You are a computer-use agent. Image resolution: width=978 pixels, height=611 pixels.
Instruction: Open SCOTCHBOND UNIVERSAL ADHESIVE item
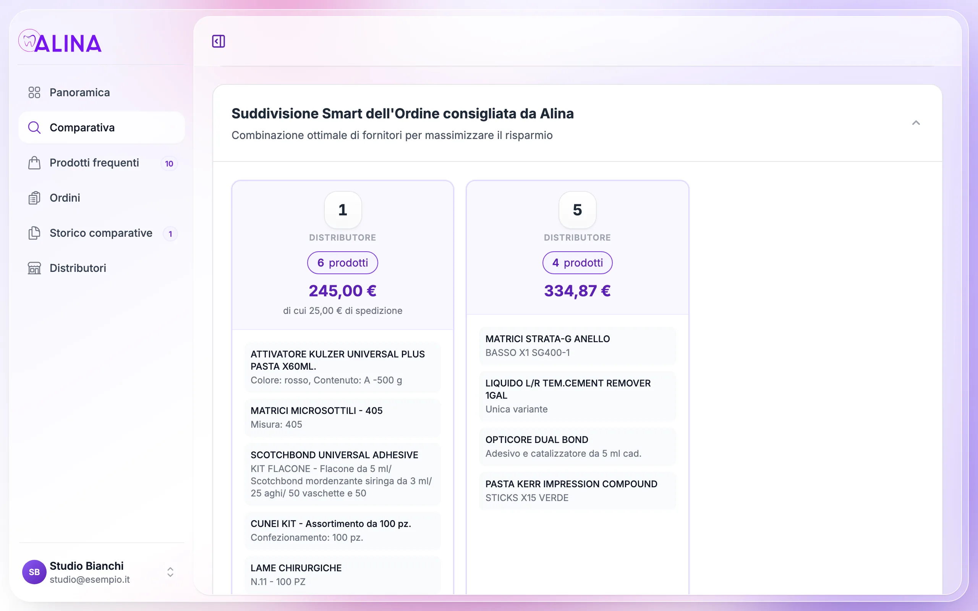[342, 474]
